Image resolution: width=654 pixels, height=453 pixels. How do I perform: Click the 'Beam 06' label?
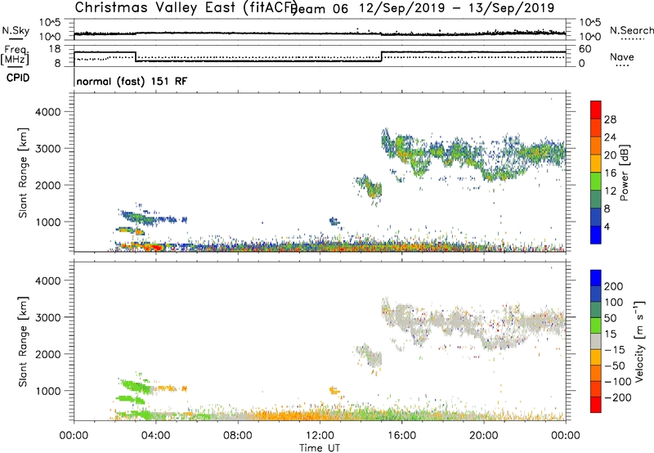[320, 8]
